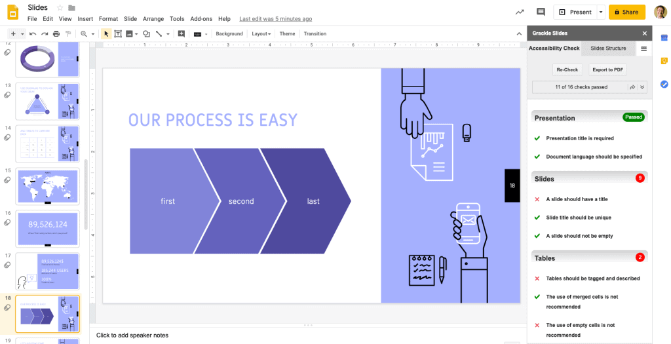Open the Slide menu
The height and width of the screenshot is (344, 671).
[130, 19]
